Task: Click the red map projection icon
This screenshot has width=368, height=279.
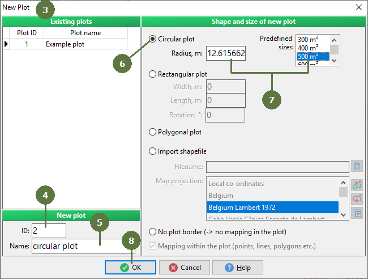Action: click(357, 199)
